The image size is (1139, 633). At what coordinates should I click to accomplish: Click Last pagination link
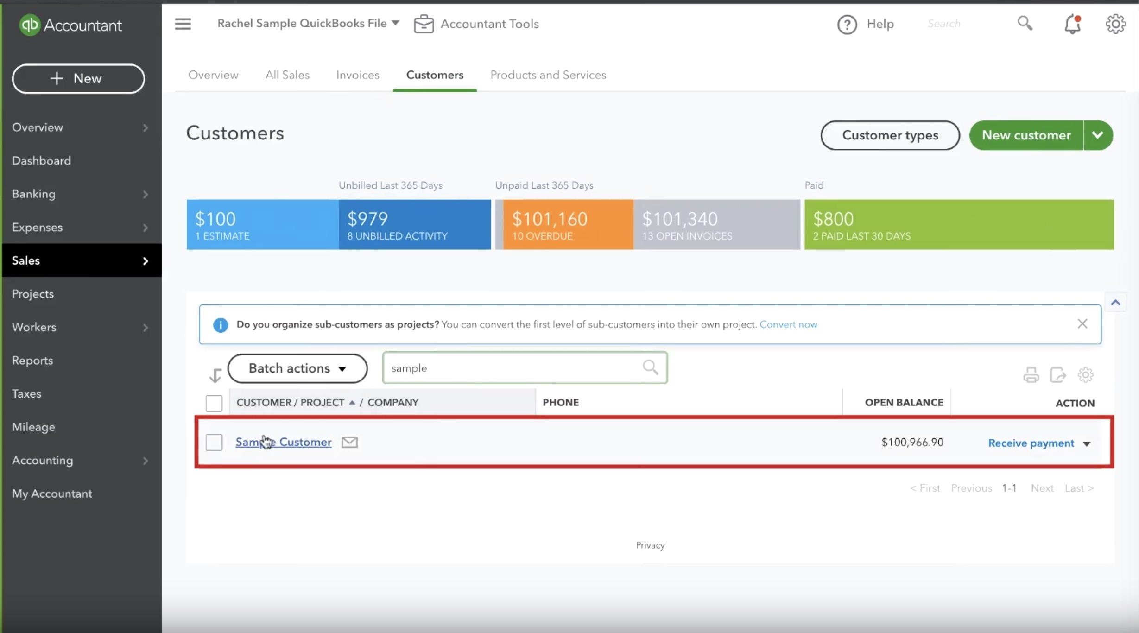pyautogui.click(x=1079, y=488)
